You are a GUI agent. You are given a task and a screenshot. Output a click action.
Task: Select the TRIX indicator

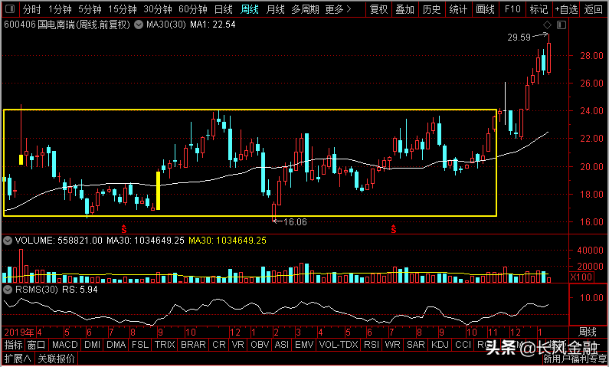tap(165, 345)
